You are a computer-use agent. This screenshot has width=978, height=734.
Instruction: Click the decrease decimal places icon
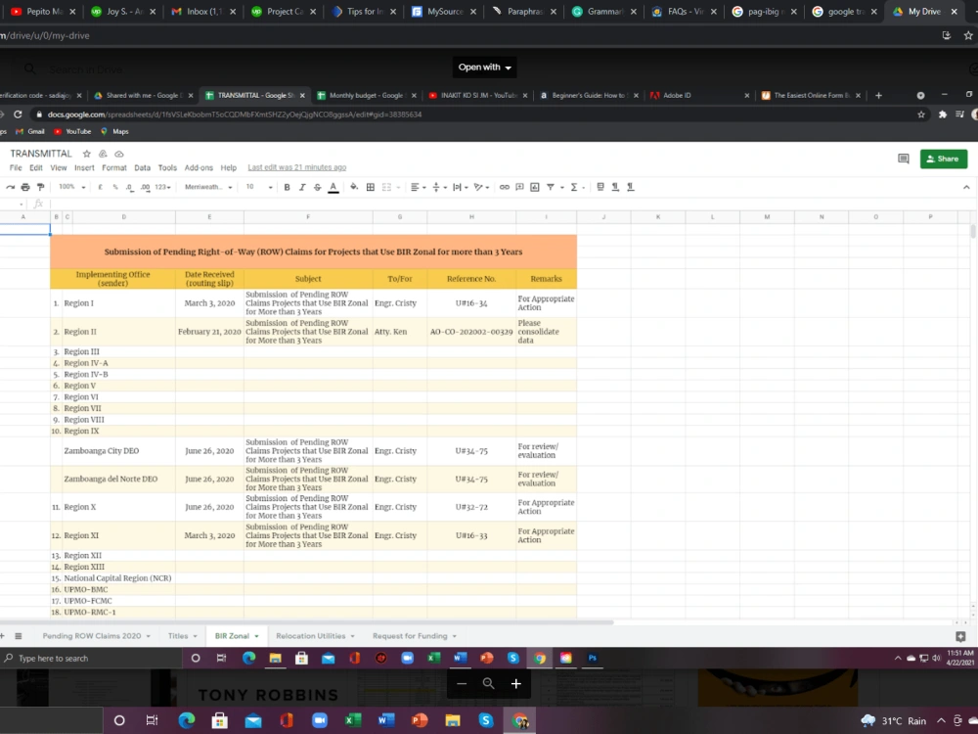(129, 187)
